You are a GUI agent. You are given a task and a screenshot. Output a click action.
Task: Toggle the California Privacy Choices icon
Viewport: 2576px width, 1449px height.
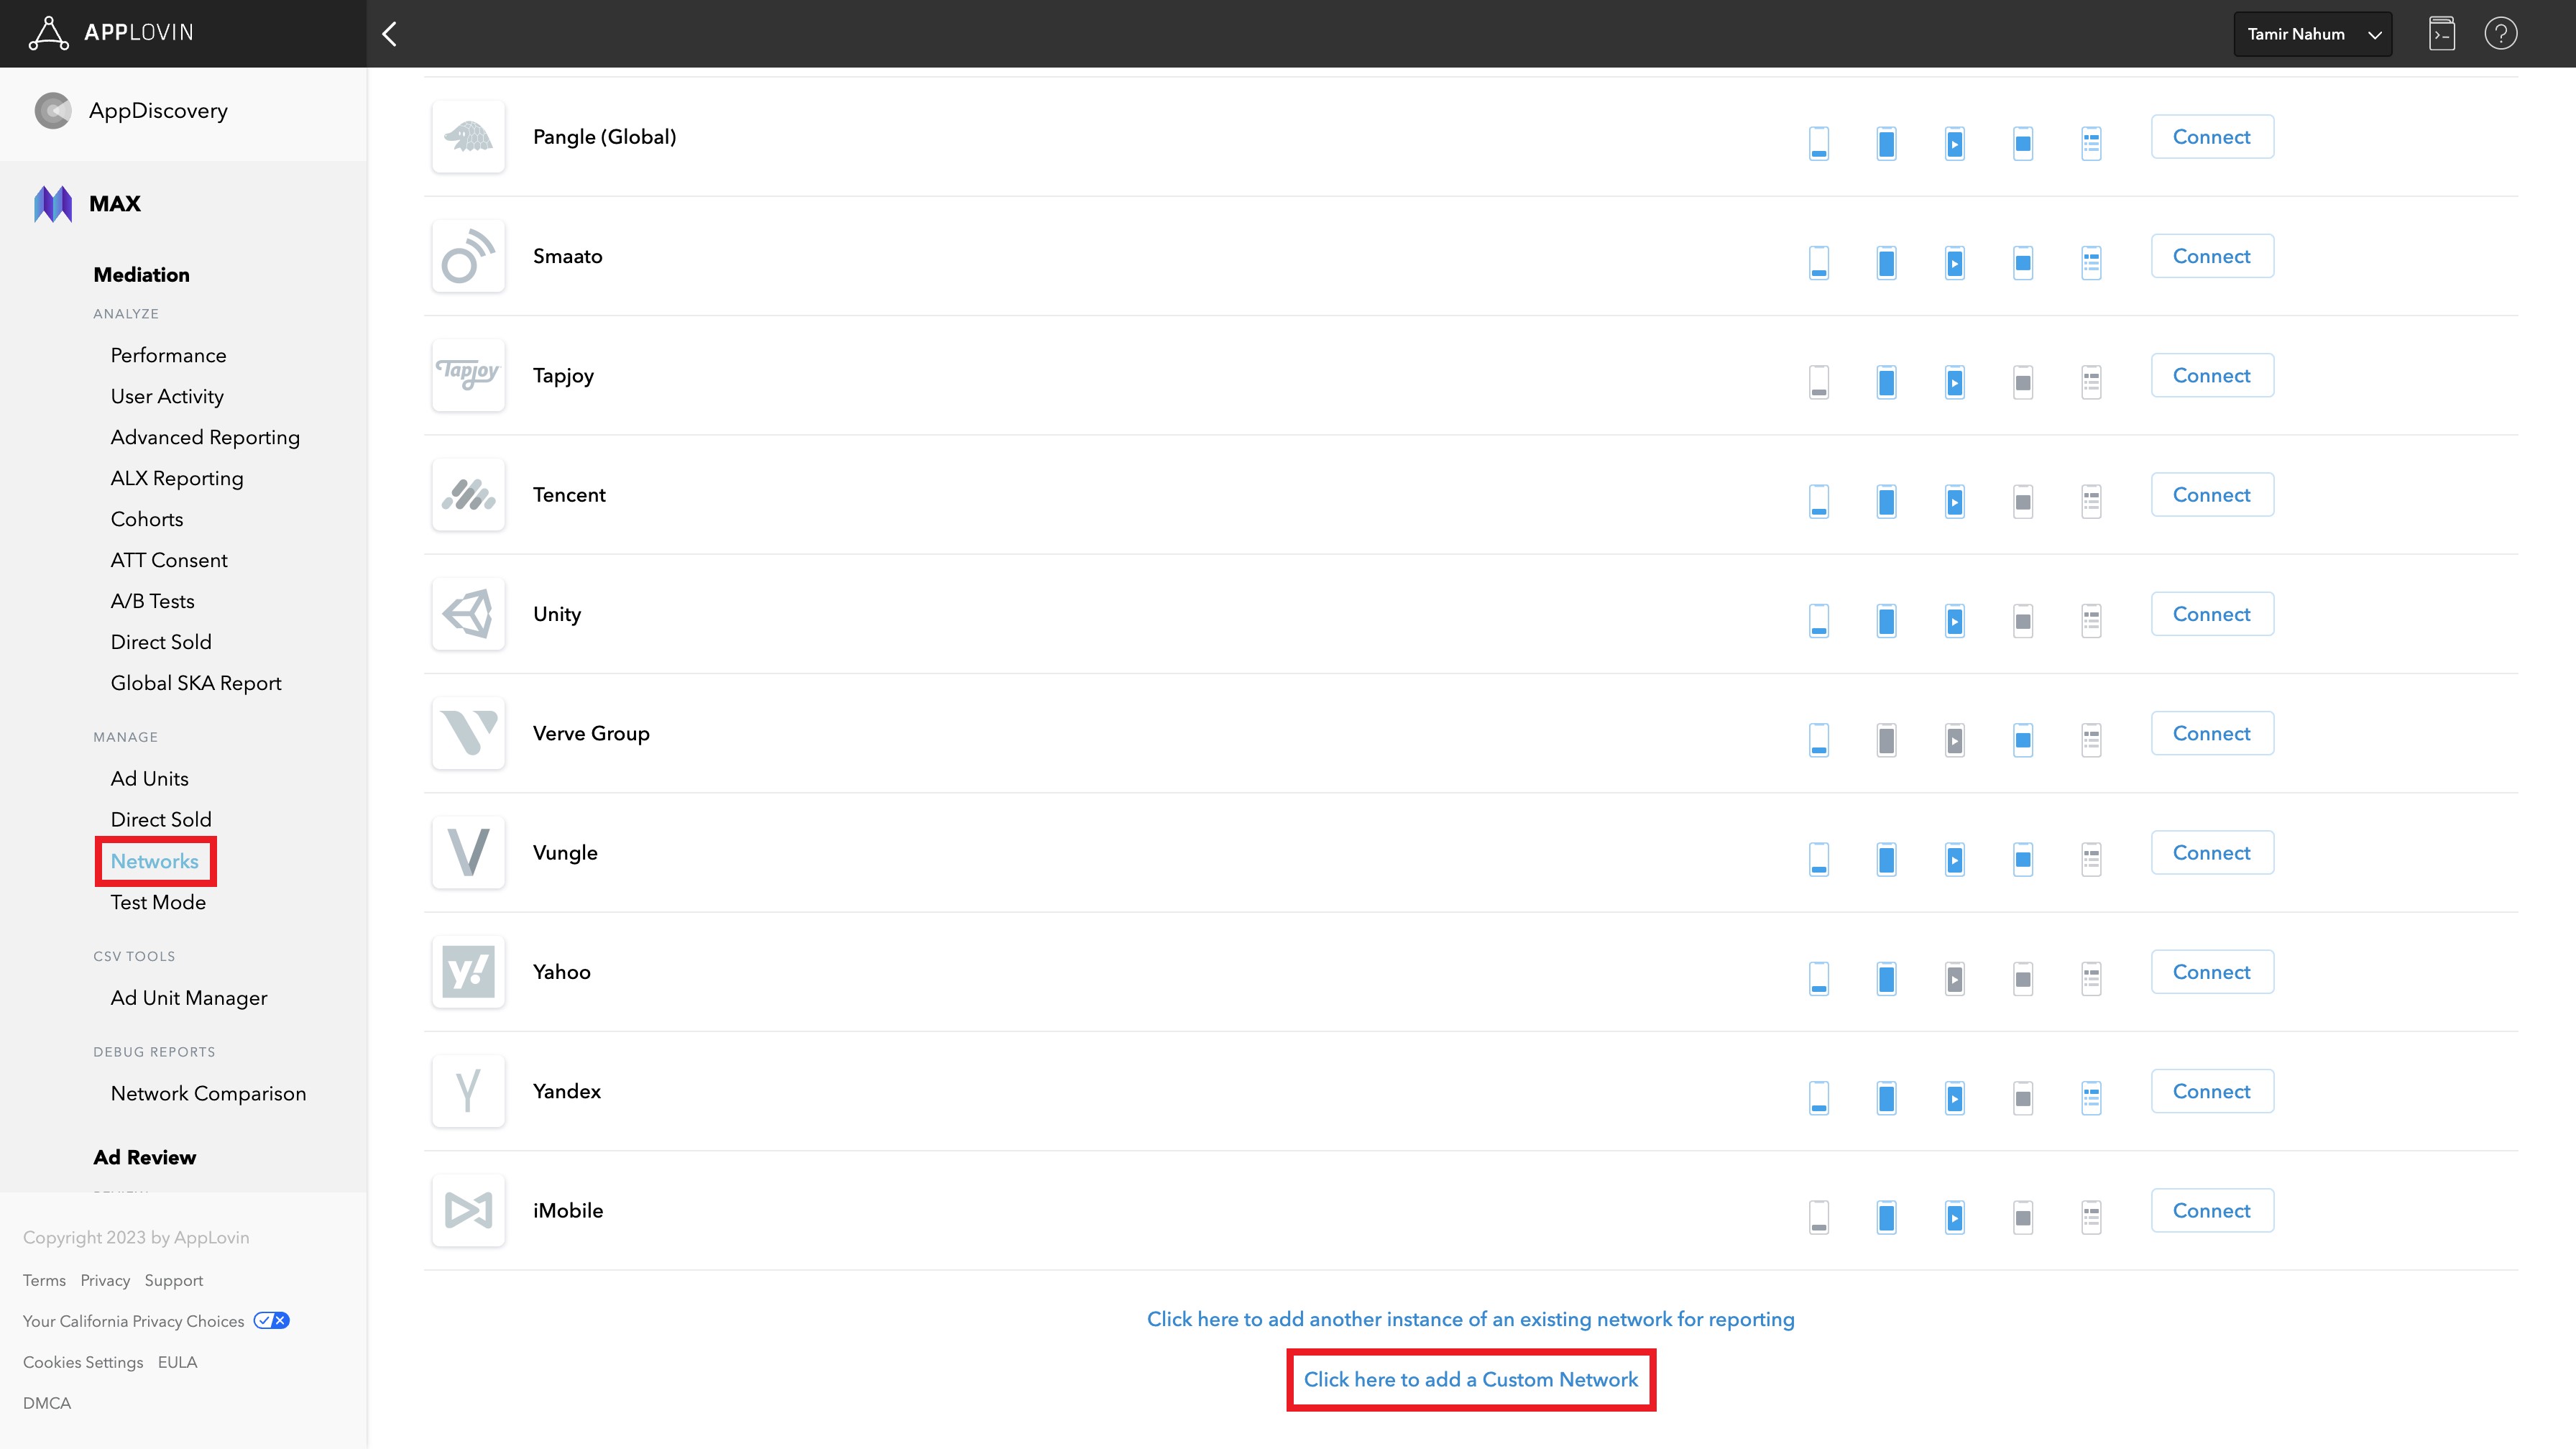coord(271,1321)
